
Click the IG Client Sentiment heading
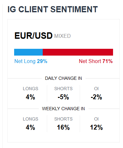click(52, 9)
